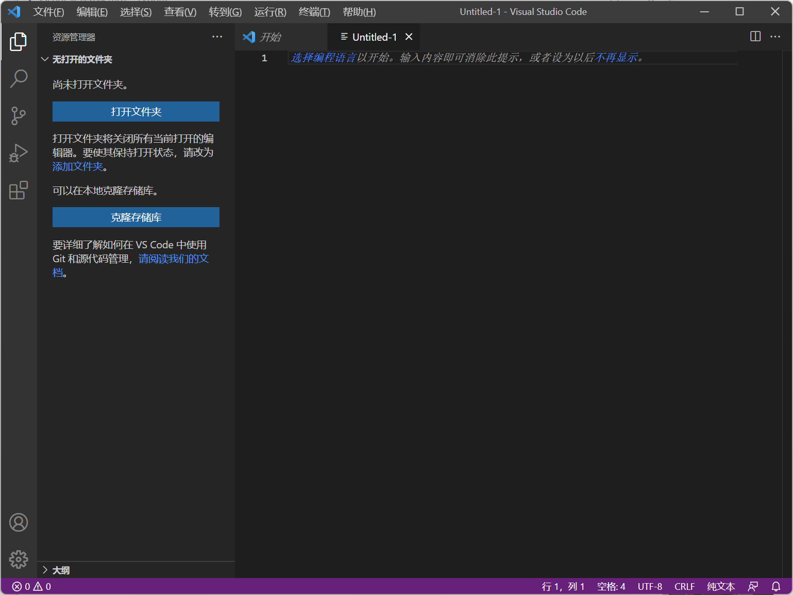
Task: Click 行 1, 列 1 in status bar
Action: [563, 586]
